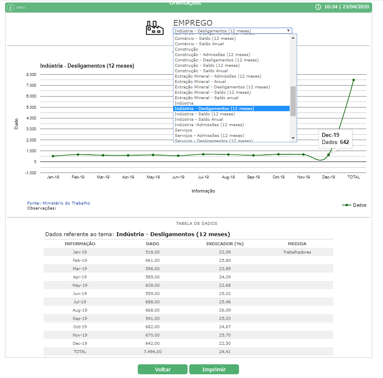Click the Jul-19 data point on the chart
383x378 pixels.
point(203,154)
